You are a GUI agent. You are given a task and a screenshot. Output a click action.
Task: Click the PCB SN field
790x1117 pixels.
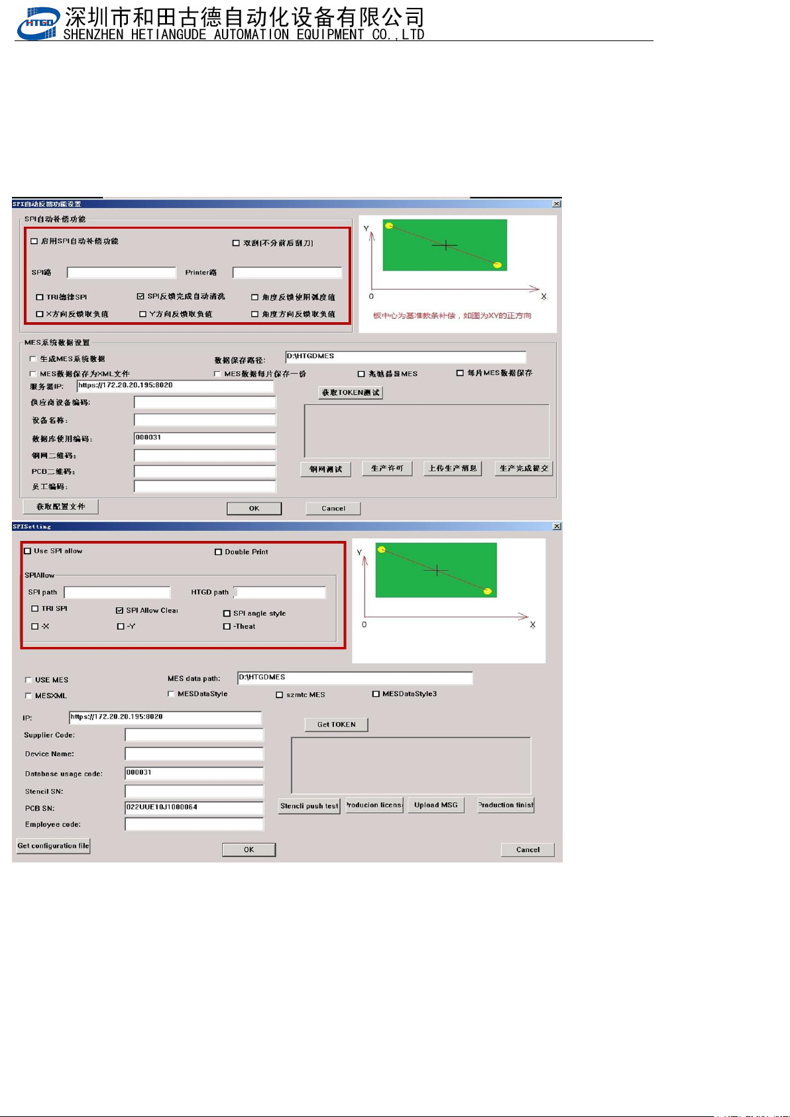tap(195, 807)
